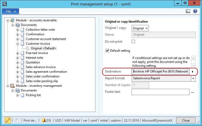
Task: Click the Customer invoice document icon
Action: [22, 44]
